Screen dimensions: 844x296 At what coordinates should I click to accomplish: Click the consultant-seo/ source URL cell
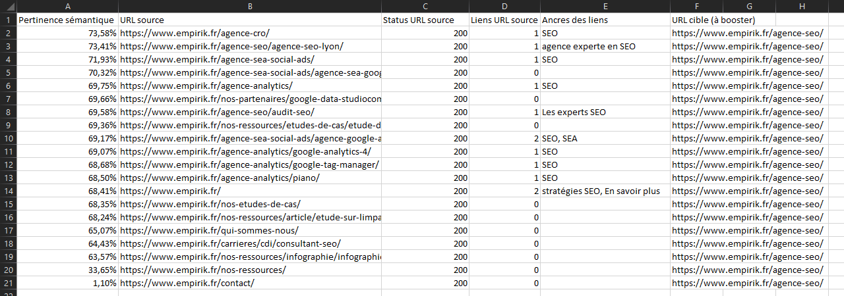pos(250,243)
